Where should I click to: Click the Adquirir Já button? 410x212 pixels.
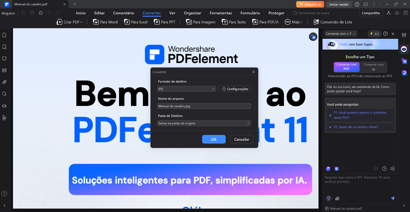[x=310, y=4]
